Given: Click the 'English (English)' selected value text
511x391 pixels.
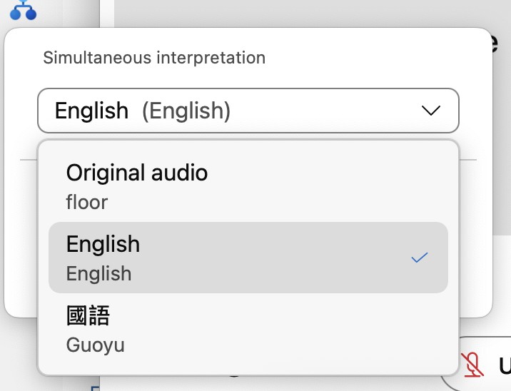Looking at the screenshot, I should click(142, 111).
